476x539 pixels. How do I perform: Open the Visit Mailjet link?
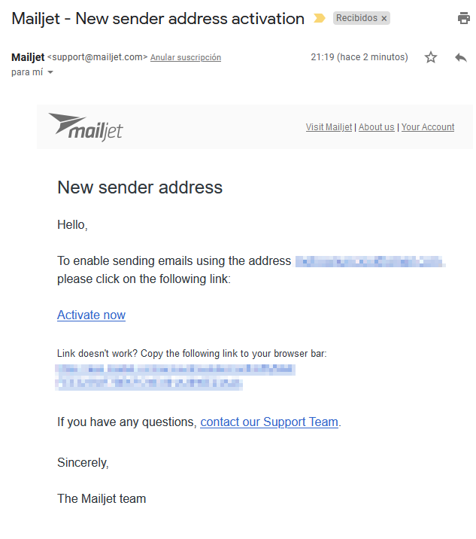coord(329,127)
